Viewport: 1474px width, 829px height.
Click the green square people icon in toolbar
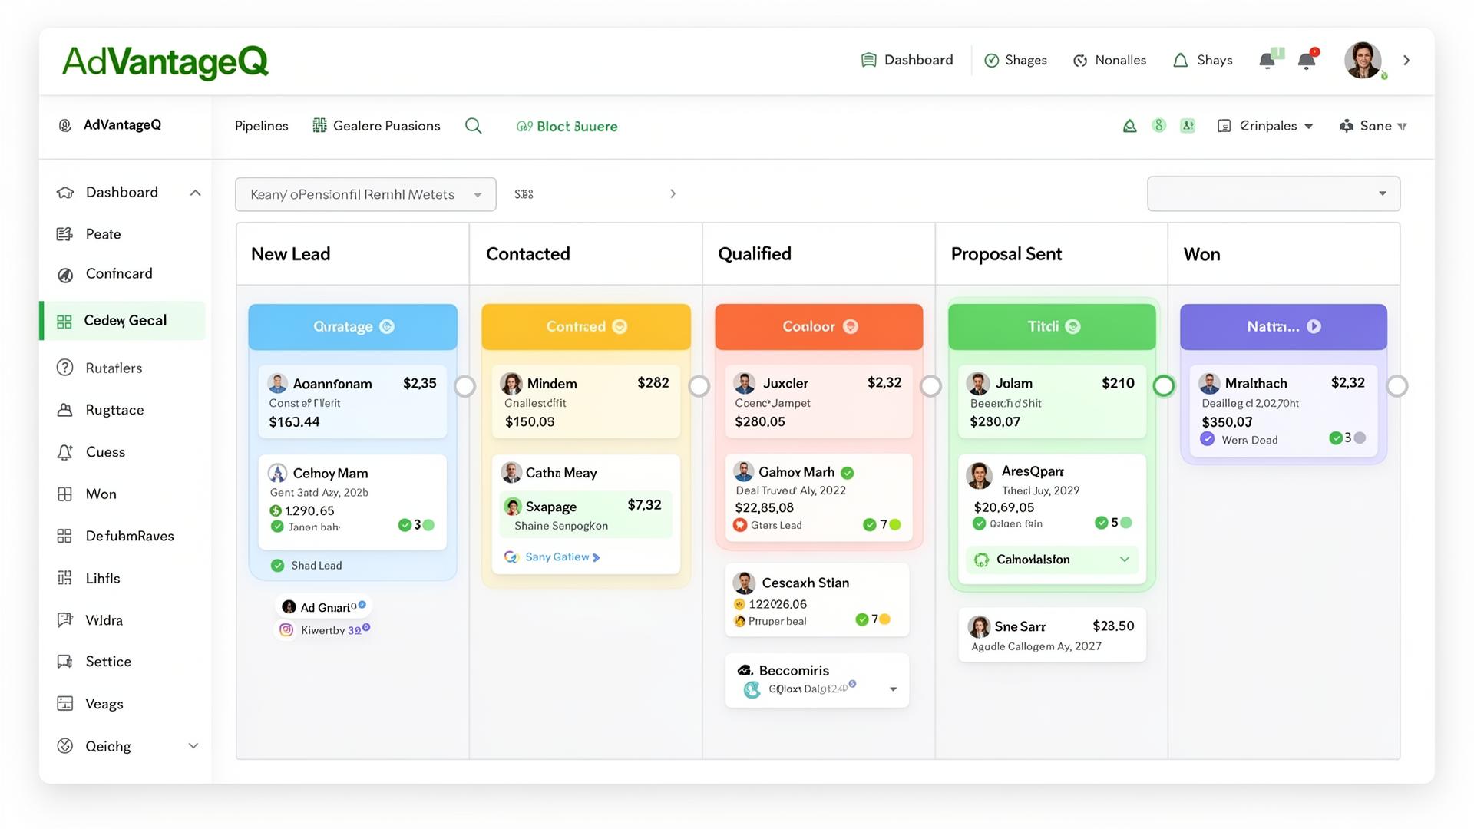[1188, 125]
